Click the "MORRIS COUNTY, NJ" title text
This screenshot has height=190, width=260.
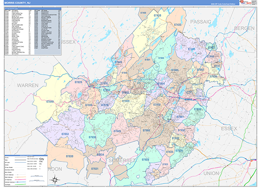tap(17, 3)
